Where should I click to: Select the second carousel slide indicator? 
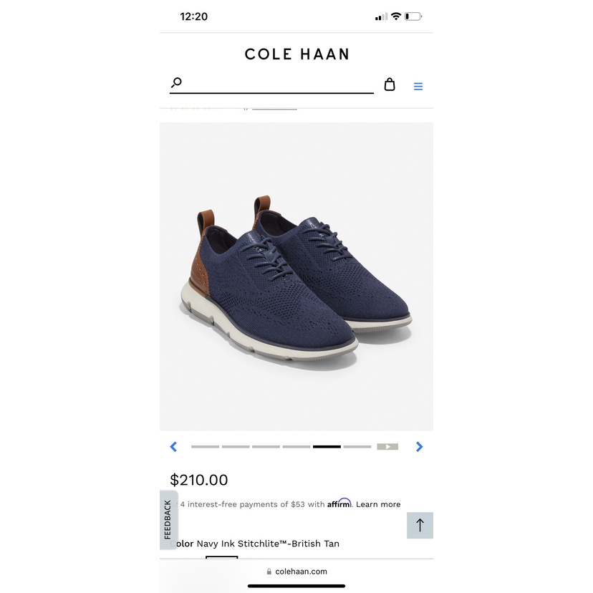(x=236, y=447)
